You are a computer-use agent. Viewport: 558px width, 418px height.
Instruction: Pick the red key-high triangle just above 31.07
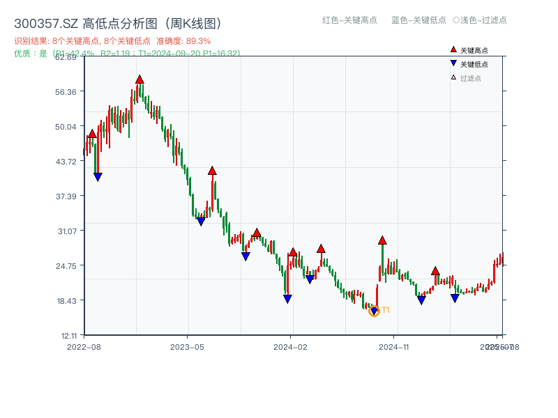(x=257, y=233)
